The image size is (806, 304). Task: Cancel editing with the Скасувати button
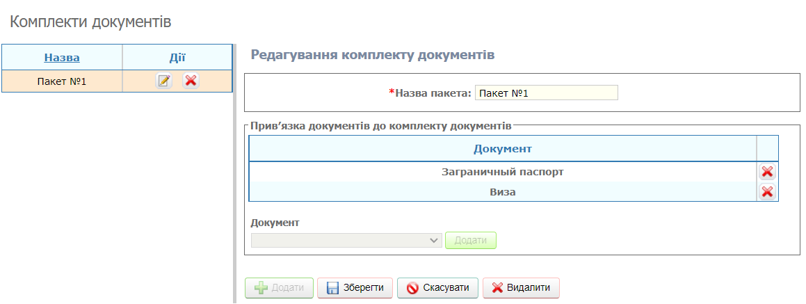click(x=437, y=288)
